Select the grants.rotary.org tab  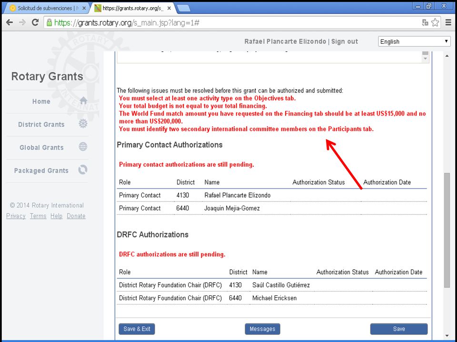click(133, 8)
